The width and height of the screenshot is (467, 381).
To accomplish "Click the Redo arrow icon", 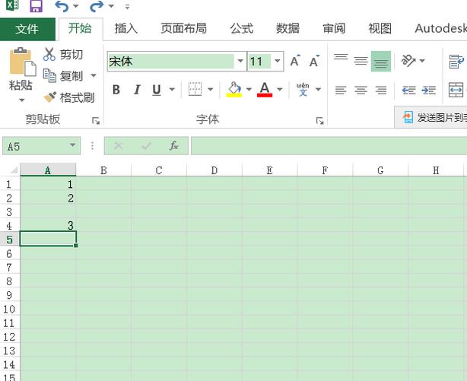I will tap(97, 6).
